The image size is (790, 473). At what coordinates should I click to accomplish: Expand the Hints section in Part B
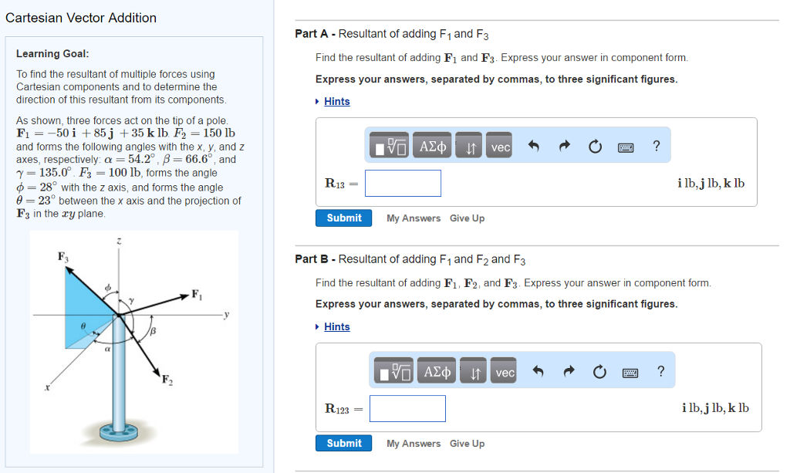point(337,326)
